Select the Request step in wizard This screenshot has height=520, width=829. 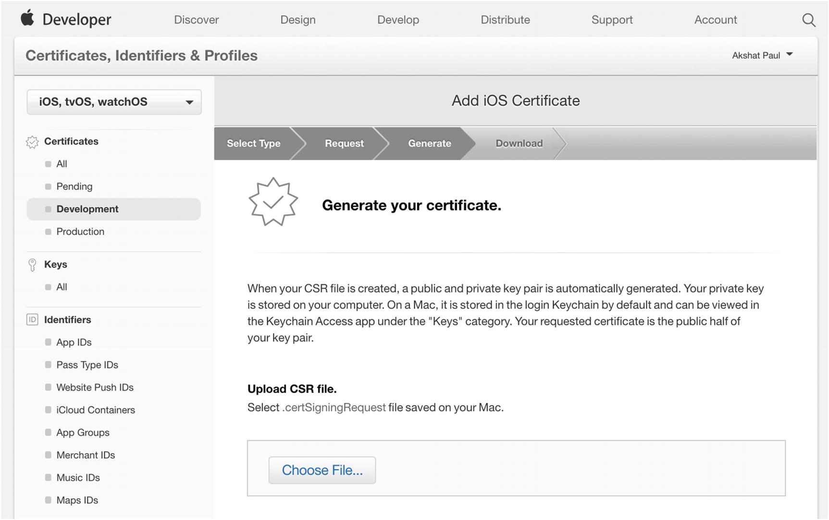(344, 143)
